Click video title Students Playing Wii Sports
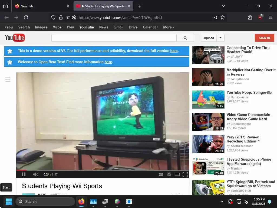Viewport: 277px width, 208px height. [62, 186]
